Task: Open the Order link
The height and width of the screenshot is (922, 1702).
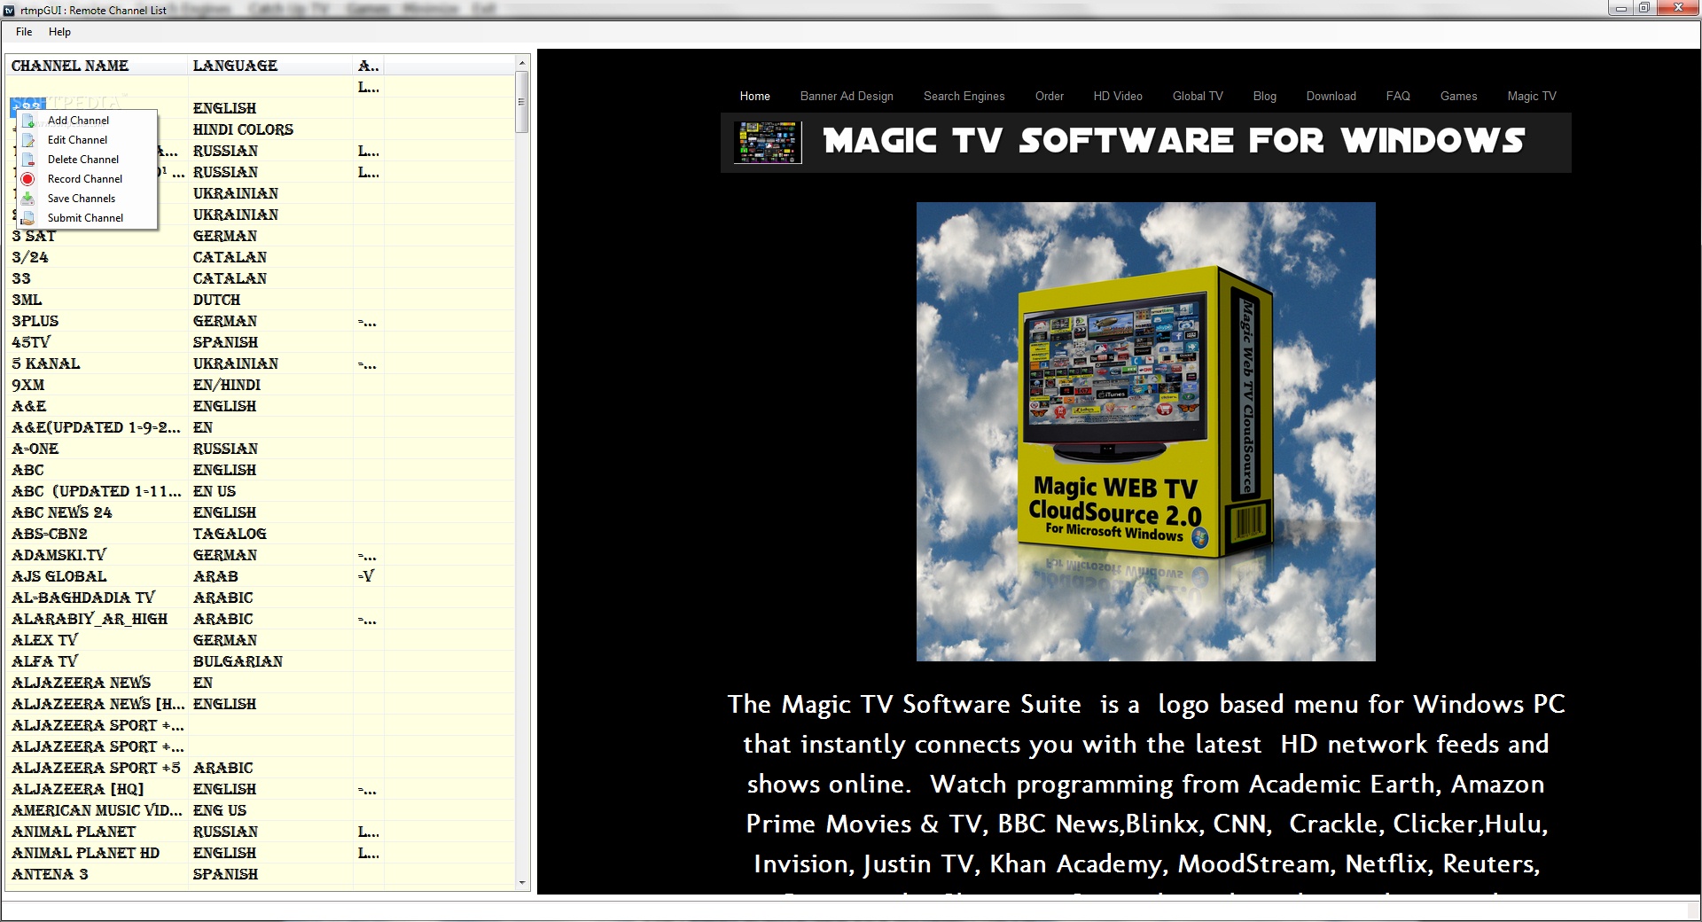Action: click(x=1050, y=96)
